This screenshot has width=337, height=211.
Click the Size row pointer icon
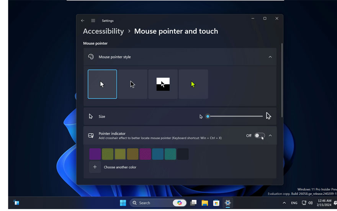(91, 116)
